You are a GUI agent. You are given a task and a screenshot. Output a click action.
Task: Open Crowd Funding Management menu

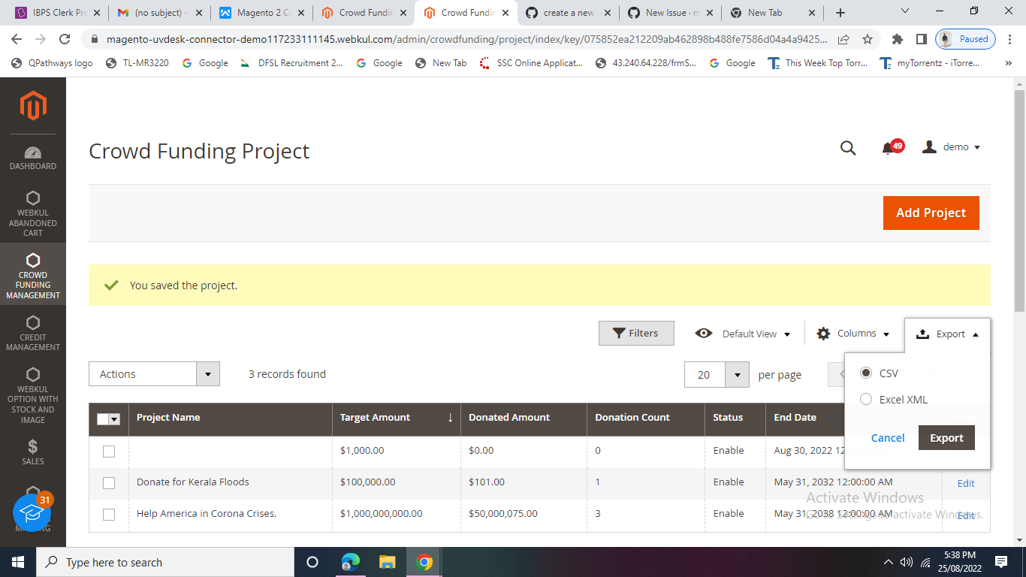(x=33, y=276)
